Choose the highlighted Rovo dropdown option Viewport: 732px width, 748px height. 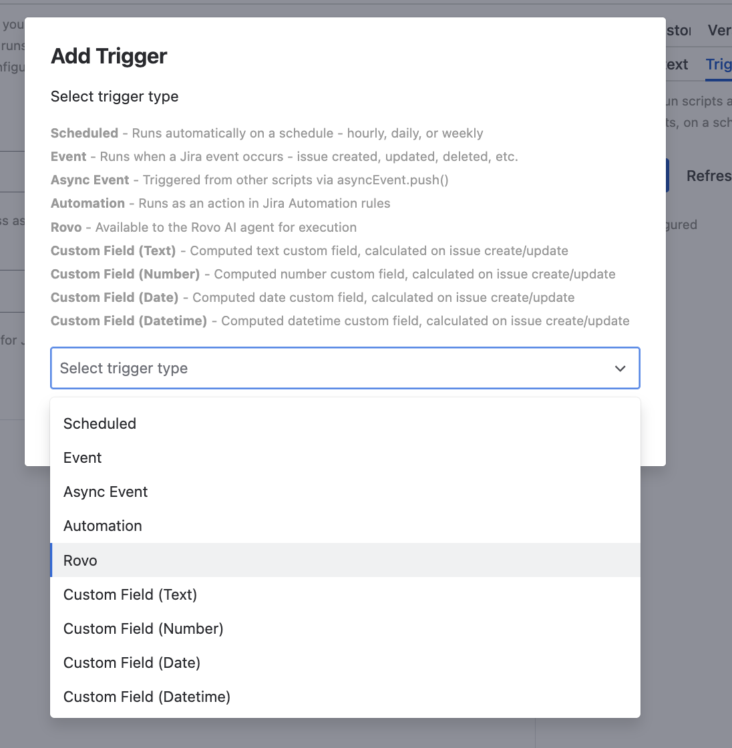tap(80, 560)
